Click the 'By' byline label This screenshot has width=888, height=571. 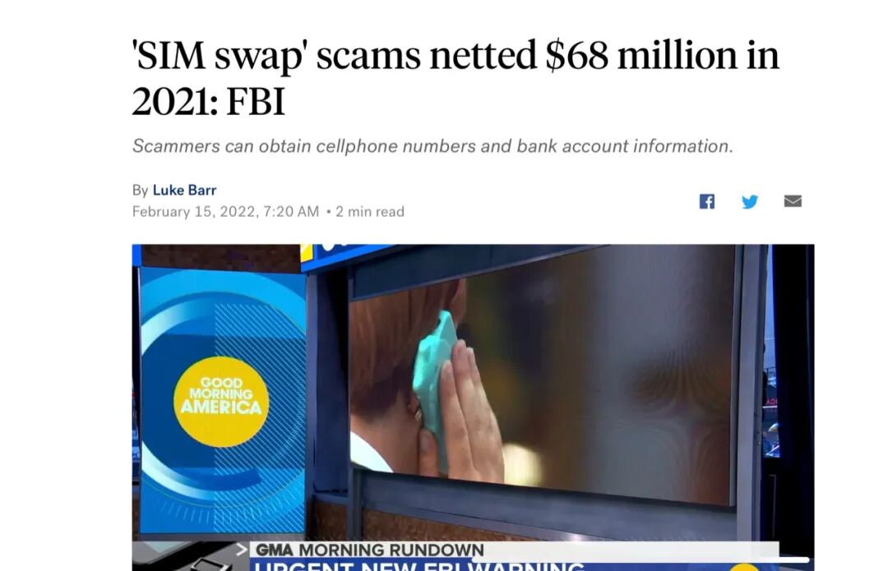tap(140, 190)
